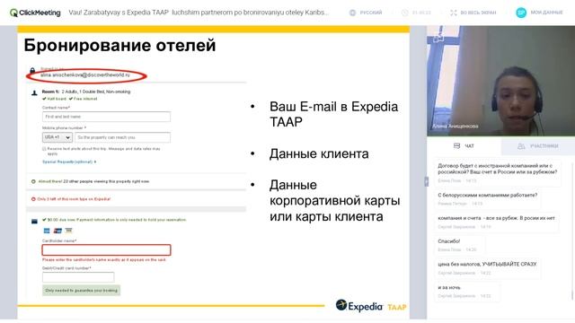This screenshot has width=575, height=323.
Task: Click the message about белорусскими компаниями
Action: coord(487,199)
